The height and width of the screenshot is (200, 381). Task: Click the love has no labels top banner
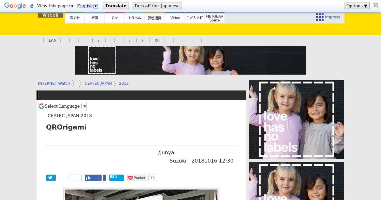pos(190,60)
